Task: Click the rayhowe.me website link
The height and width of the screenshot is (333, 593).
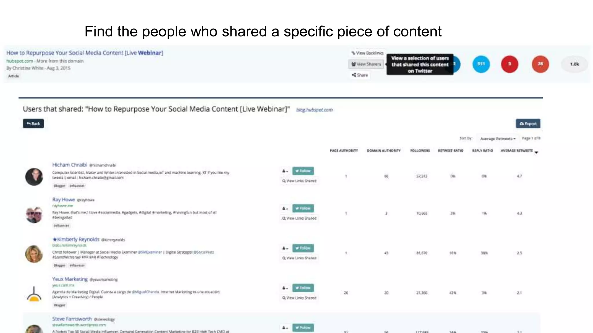Action: click(62, 206)
